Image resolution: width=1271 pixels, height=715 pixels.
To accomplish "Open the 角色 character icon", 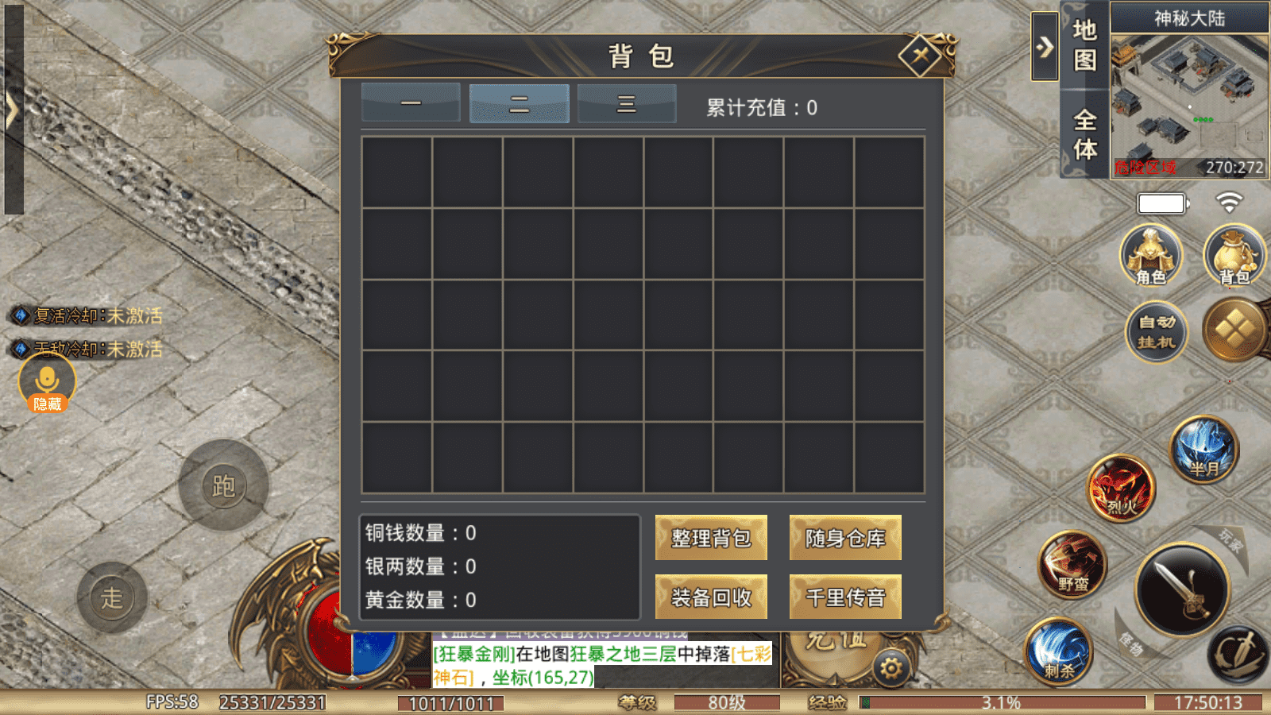I will click(x=1151, y=255).
